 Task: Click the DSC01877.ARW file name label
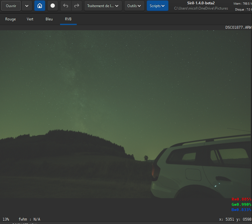tap(238, 27)
